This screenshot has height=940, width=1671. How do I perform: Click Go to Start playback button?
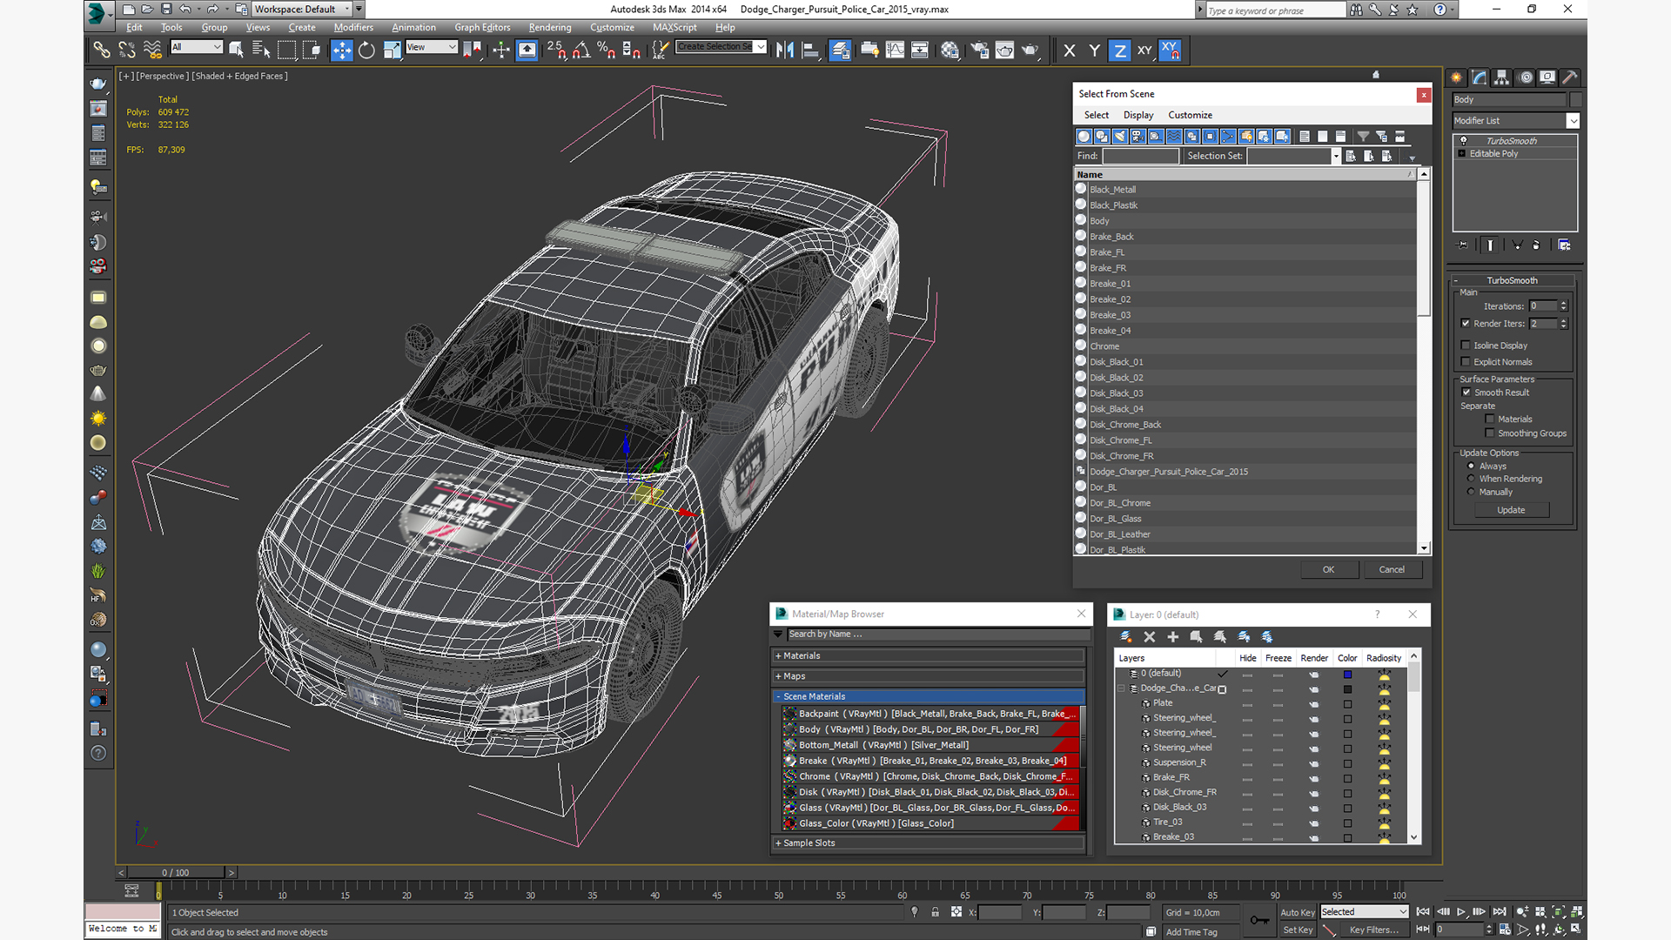click(1423, 912)
